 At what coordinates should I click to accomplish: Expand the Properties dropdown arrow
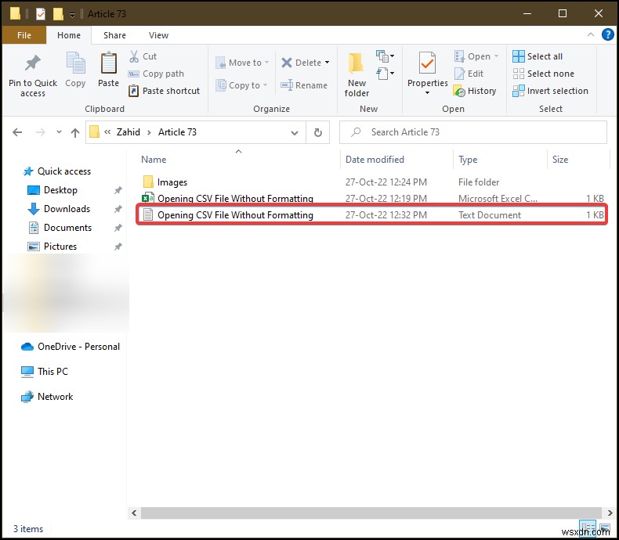[427, 93]
